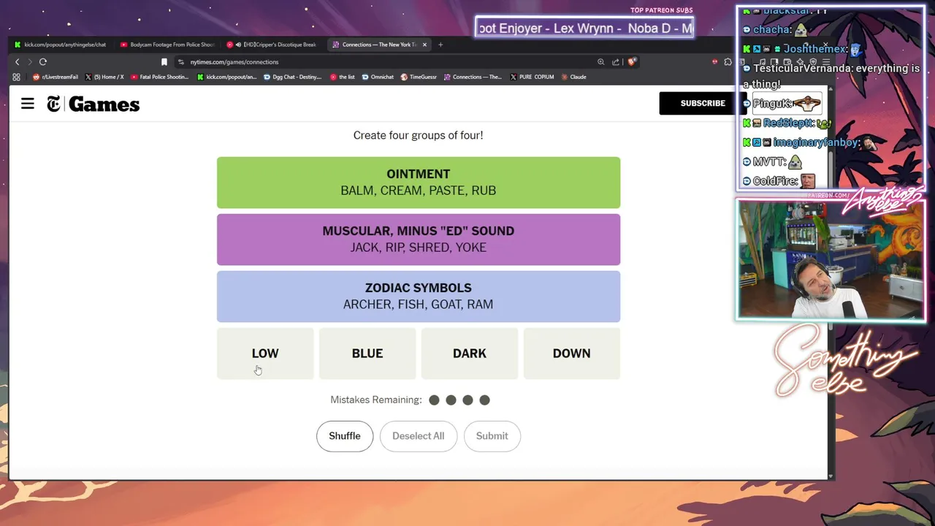Open Dgg Chat - Destiny bookmark
This screenshot has width=935, height=526.
click(293, 77)
